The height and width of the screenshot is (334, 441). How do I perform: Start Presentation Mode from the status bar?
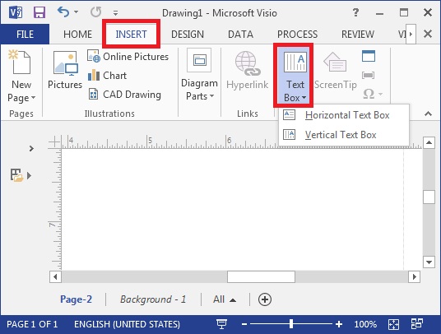click(x=221, y=324)
